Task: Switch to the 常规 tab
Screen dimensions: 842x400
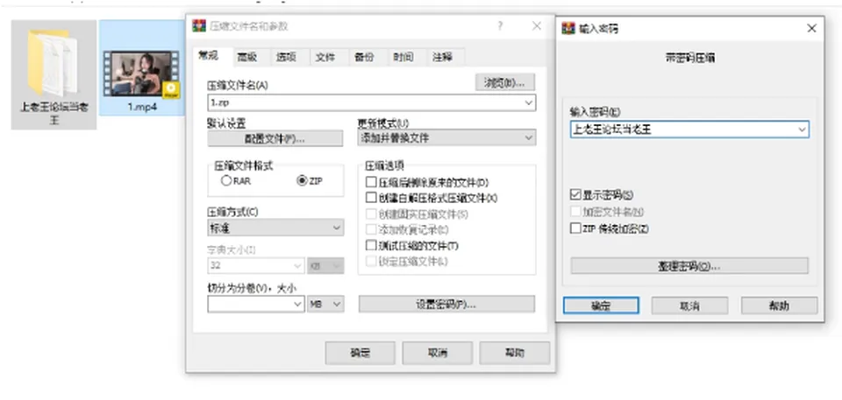Action: 209,56
